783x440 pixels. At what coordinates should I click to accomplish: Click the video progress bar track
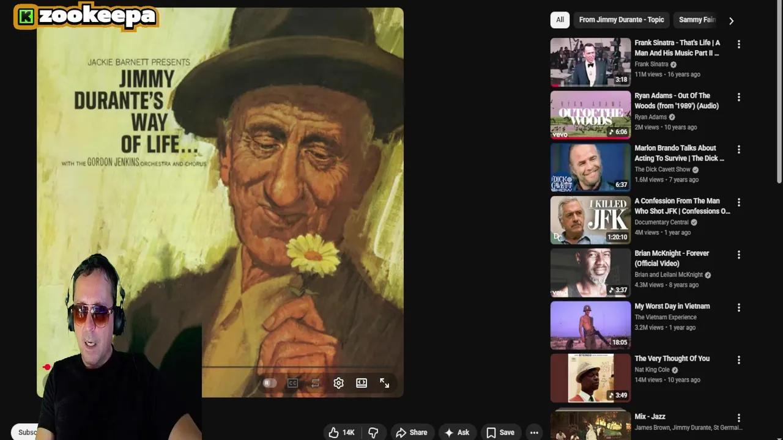click(220, 367)
